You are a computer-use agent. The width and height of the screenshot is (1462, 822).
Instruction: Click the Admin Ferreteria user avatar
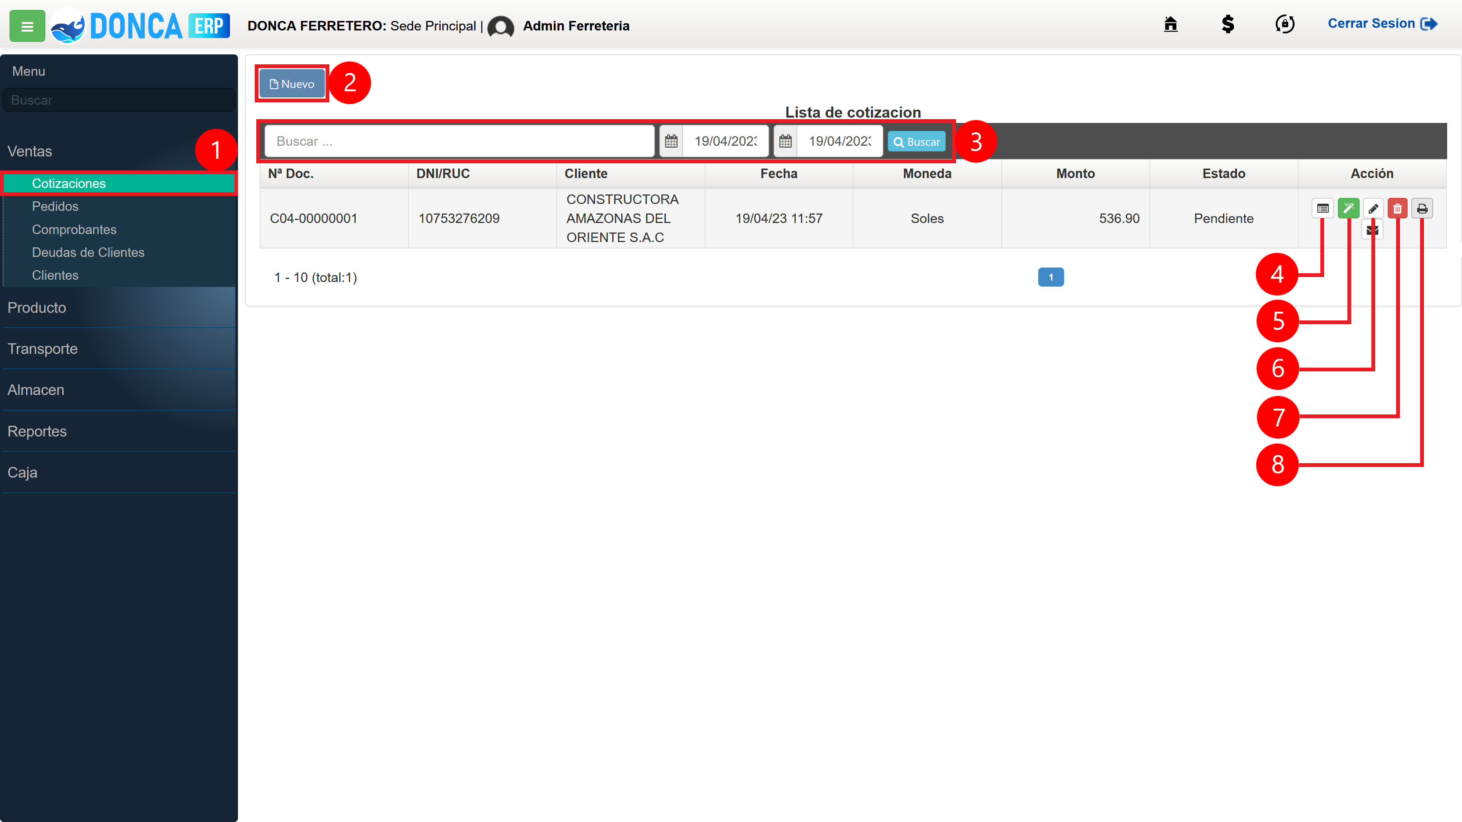[x=501, y=27]
